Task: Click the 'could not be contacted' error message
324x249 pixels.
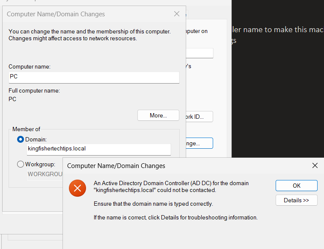Action: pos(171,187)
